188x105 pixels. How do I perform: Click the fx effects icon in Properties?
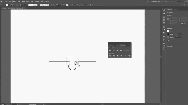point(168,41)
